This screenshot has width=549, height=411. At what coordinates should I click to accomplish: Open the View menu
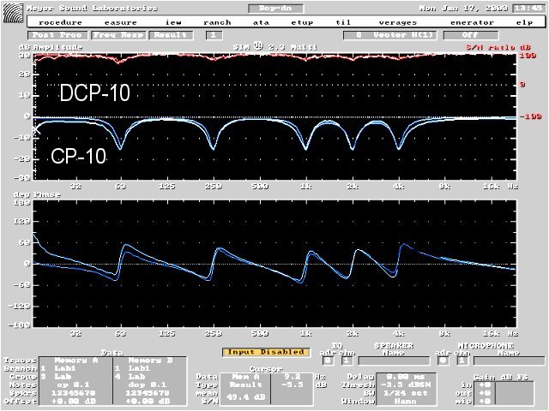point(173,22)
